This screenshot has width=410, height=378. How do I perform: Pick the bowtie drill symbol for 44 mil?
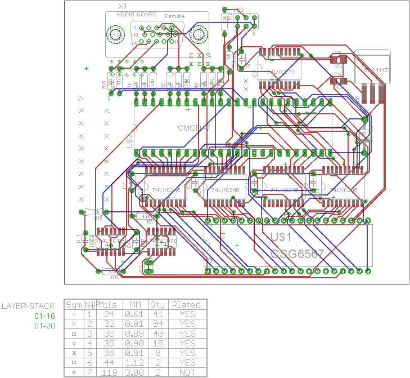(x=74, y=362)
